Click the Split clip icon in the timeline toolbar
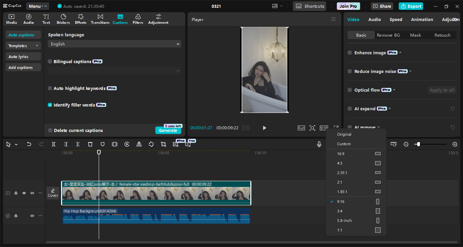463x247 pixels. coord(53,144)
